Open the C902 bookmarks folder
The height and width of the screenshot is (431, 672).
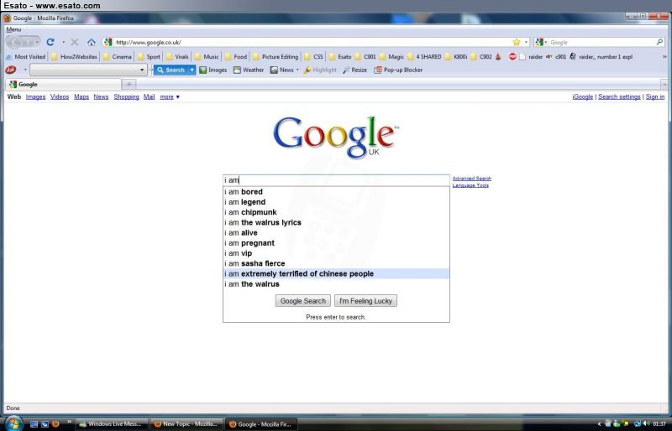point(481,56)
